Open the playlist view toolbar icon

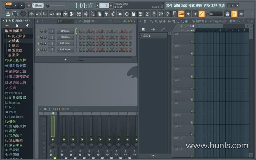[x=65, y=14]
